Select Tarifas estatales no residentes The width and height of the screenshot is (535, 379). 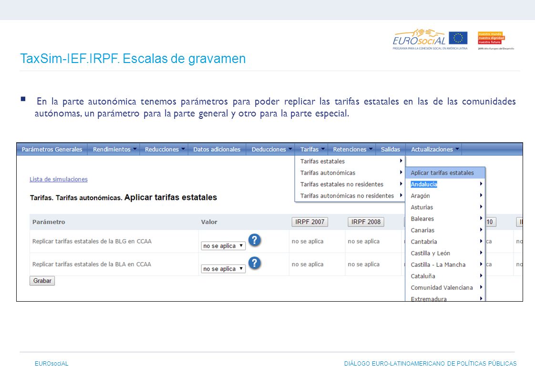click(350, 184)
